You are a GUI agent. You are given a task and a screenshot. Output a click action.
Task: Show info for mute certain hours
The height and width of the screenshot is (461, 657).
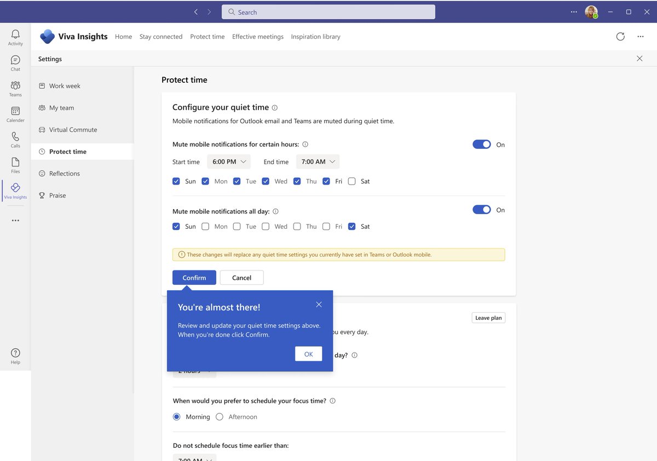coord(306,145)
